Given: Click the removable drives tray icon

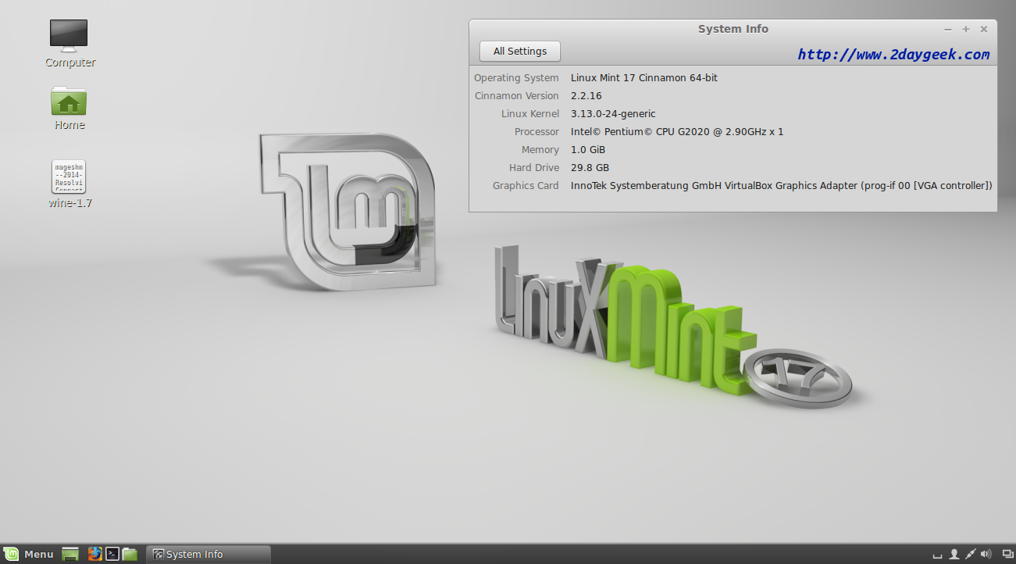Looking at the screenshot, I should click(x=938, y=555).
